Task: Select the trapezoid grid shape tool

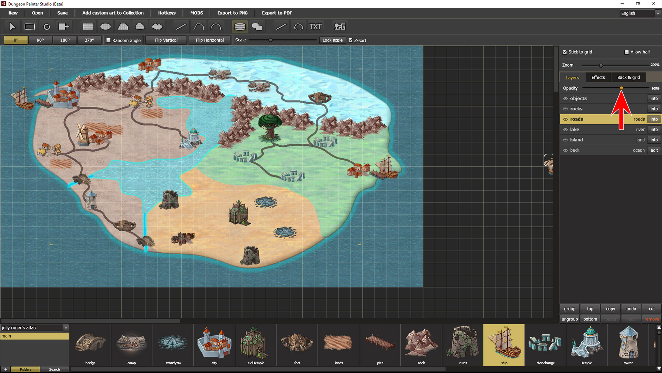Action: coord(123,27)
